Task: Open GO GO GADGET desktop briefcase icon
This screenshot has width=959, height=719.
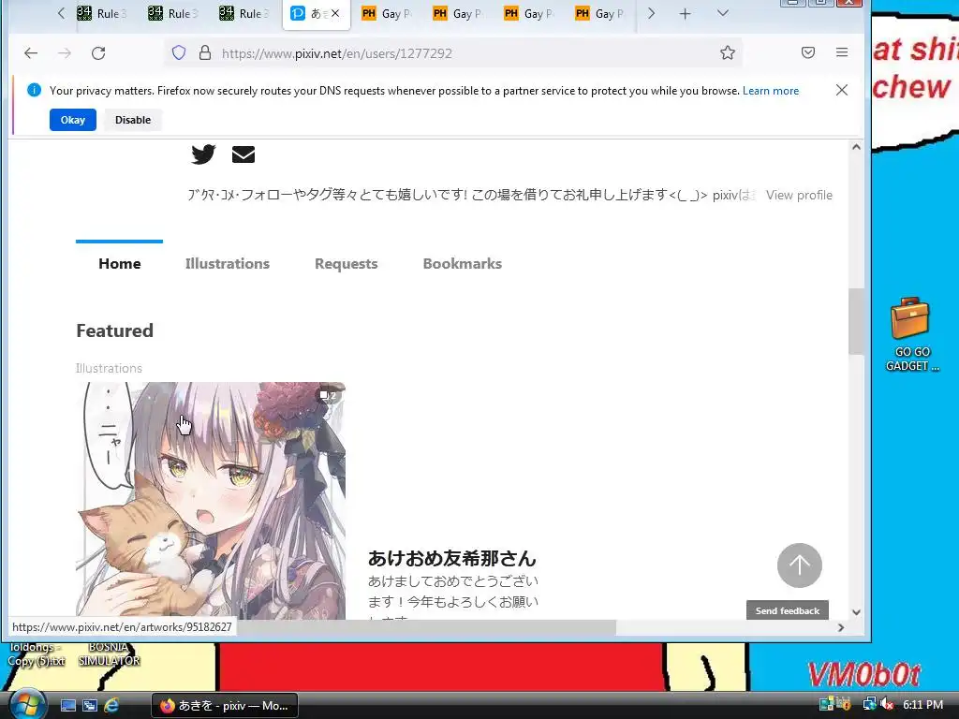Action: [x=911, y=334]
